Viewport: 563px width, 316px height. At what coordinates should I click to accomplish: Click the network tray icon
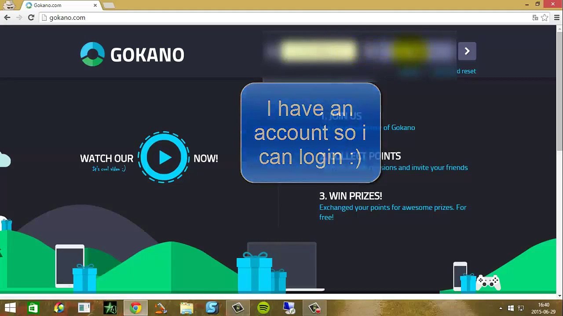tap(521, 308)
